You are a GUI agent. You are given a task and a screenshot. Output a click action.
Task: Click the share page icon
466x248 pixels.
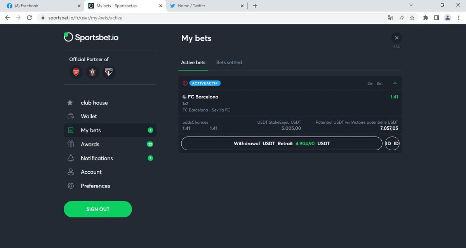click(x=401, y=17)
